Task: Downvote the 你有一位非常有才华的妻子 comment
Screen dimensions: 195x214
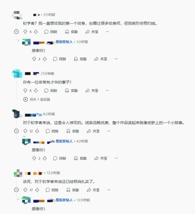Action: 36,90
